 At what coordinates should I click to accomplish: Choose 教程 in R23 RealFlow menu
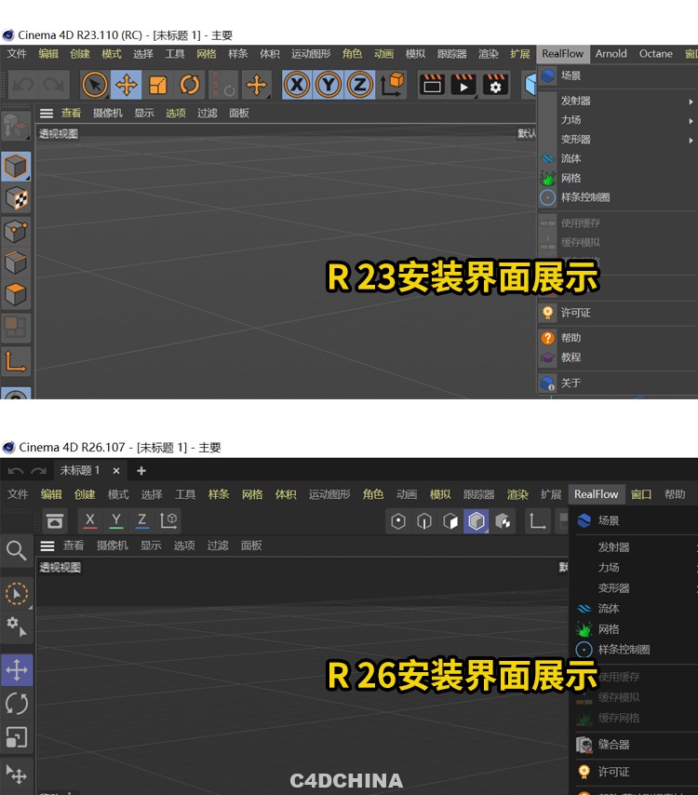pyautogui.click(x=617, y=357)
